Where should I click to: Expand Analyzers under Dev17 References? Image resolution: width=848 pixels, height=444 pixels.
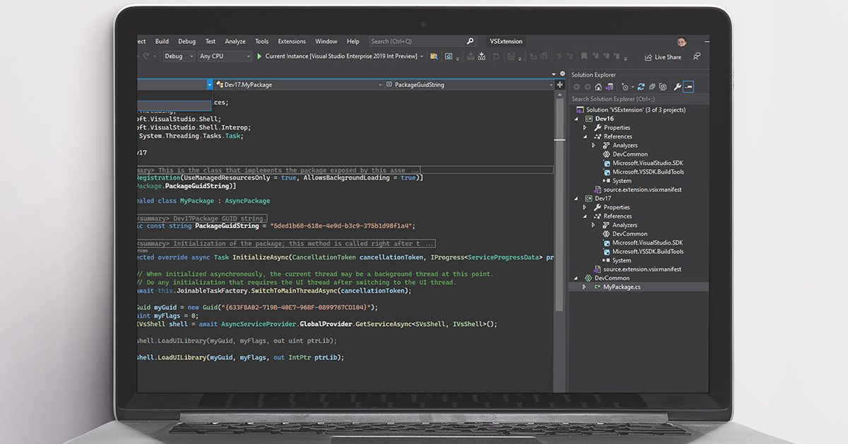click(594, 225)
